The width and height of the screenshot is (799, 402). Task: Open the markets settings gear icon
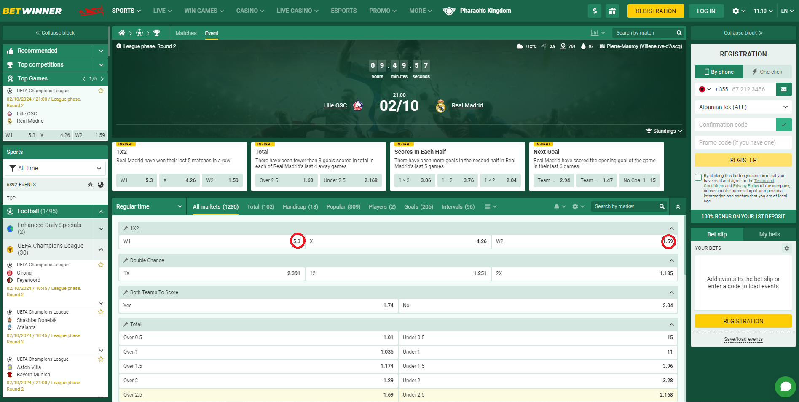575,206
